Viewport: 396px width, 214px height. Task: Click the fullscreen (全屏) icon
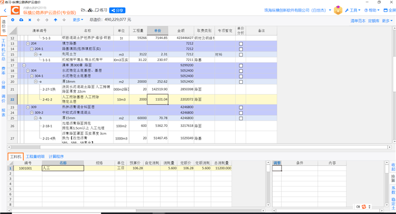pos(386,10)
